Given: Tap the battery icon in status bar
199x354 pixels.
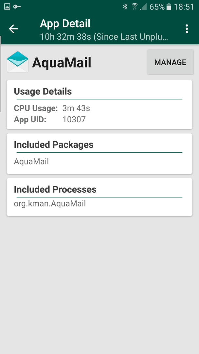Looking at the screenshot, I should tap(169, 7).
